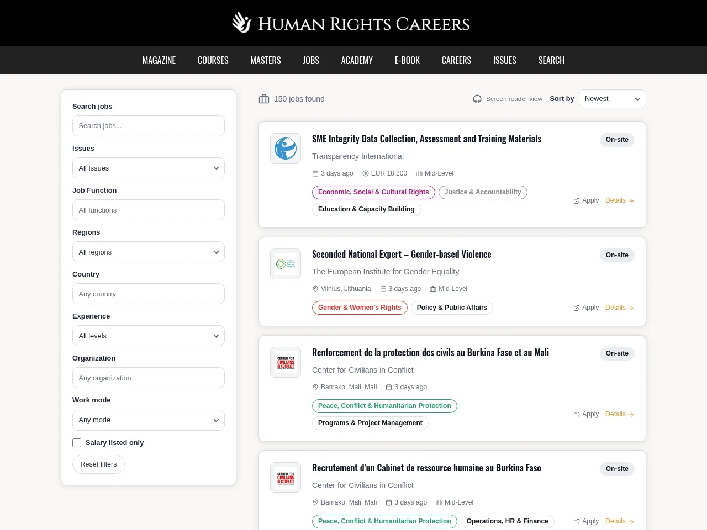Viewport: 707px width, 530px height.
Task: Click the EUR 18,200 salary coin icon
Action: tap(366, 173)
